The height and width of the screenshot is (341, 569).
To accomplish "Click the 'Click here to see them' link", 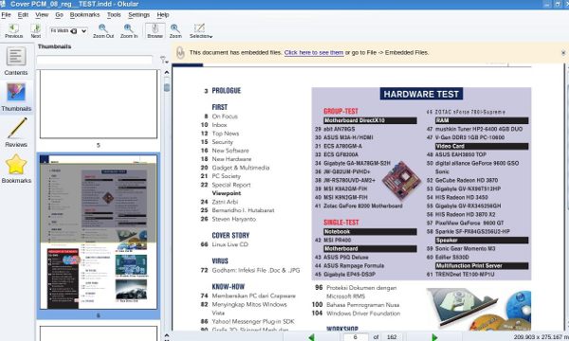I will tap(314, 52).
